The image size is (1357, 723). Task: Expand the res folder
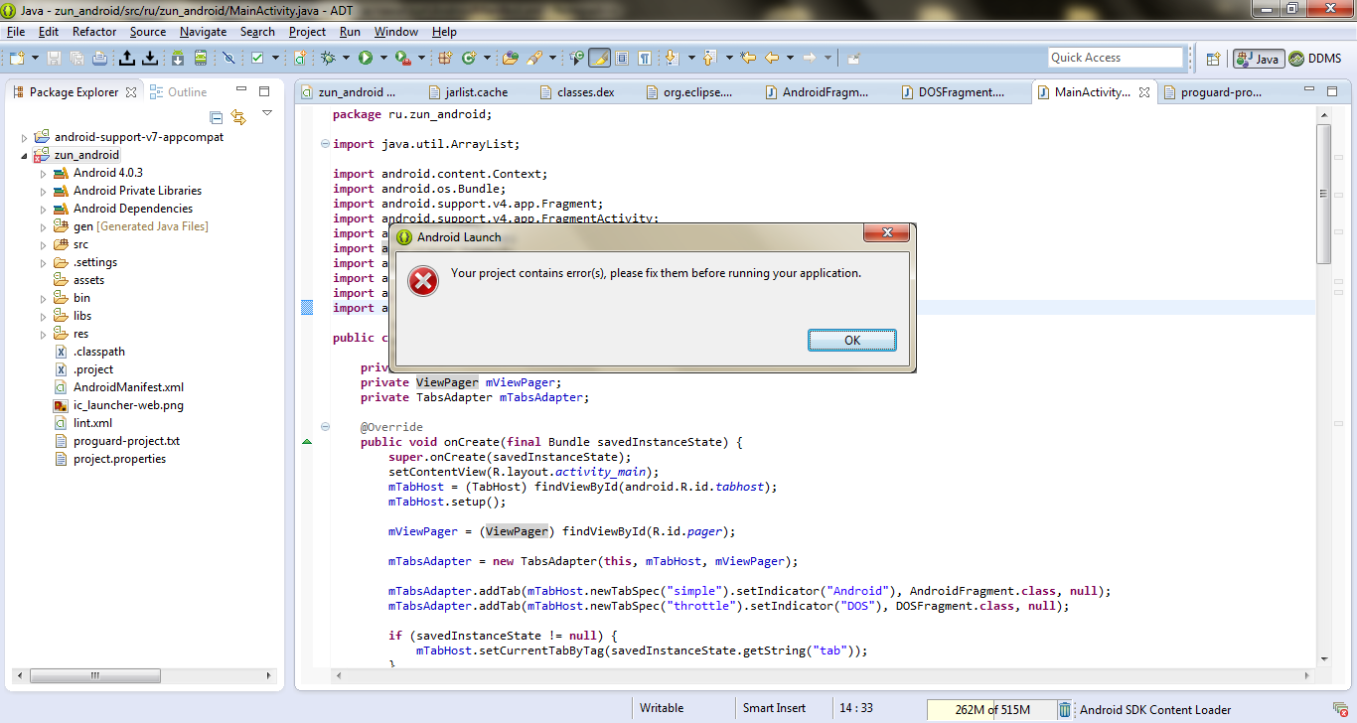(x=43, y=334)
